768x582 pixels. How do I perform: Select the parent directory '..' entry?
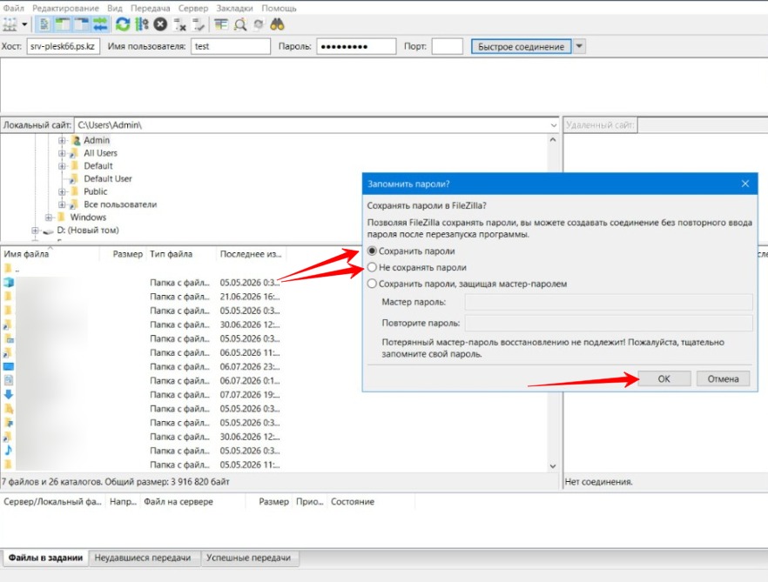(x=12, y=268)
